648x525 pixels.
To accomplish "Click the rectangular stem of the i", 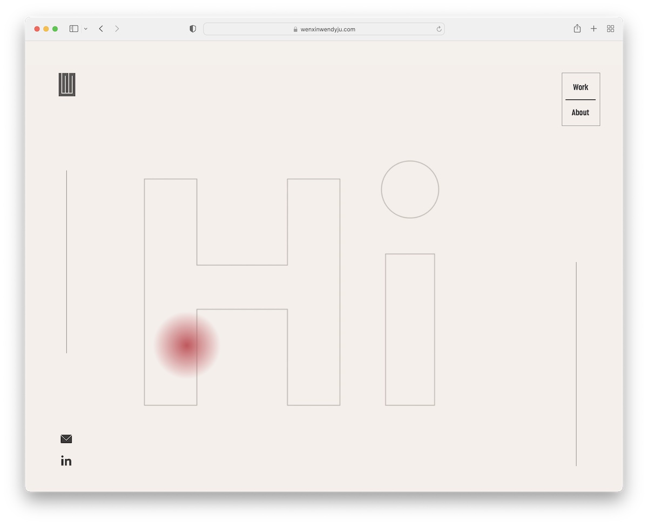I will (x=410, y=329).
